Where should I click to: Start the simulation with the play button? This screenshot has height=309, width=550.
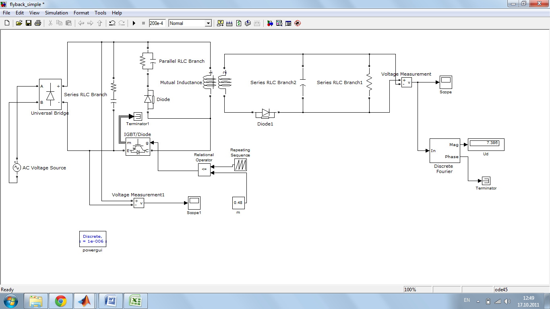(x=134, y=23)
